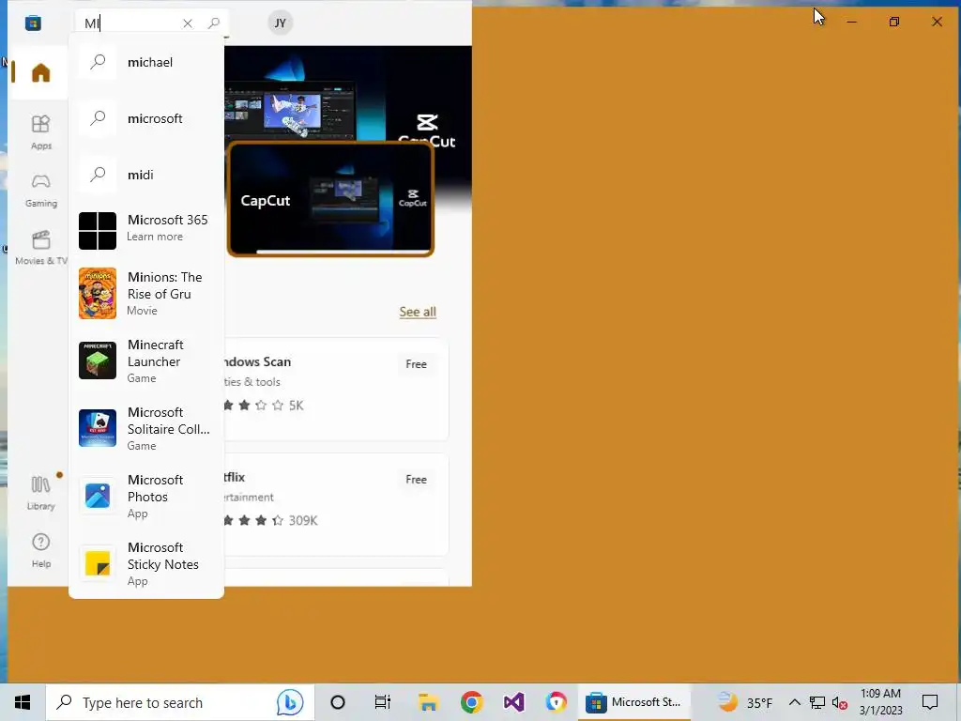Open the weather 35°F widget

[x=744, y=702]
